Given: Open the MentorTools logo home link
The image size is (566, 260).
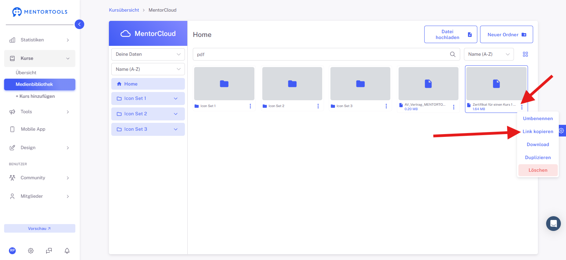Looking at the screenshot, I should click(x=40, y=12).
